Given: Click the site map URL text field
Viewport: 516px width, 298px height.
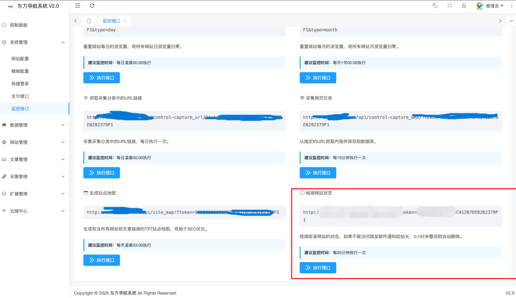Looking at the screenshot, I should [x=184, y=212].
